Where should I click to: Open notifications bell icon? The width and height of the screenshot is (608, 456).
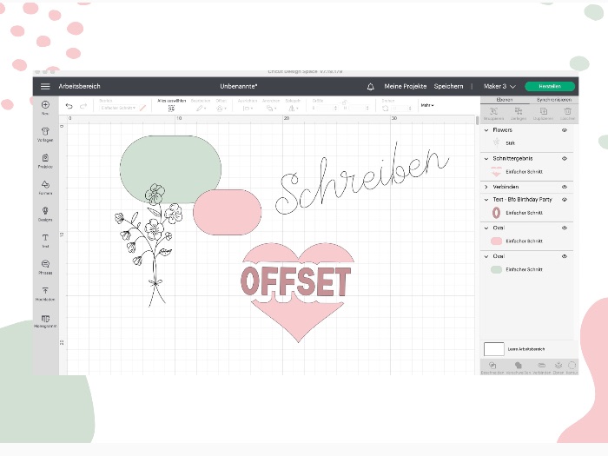tap(371, 87)
